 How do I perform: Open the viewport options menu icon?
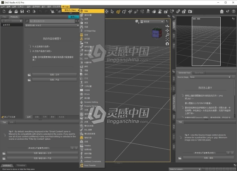(167, 21)
